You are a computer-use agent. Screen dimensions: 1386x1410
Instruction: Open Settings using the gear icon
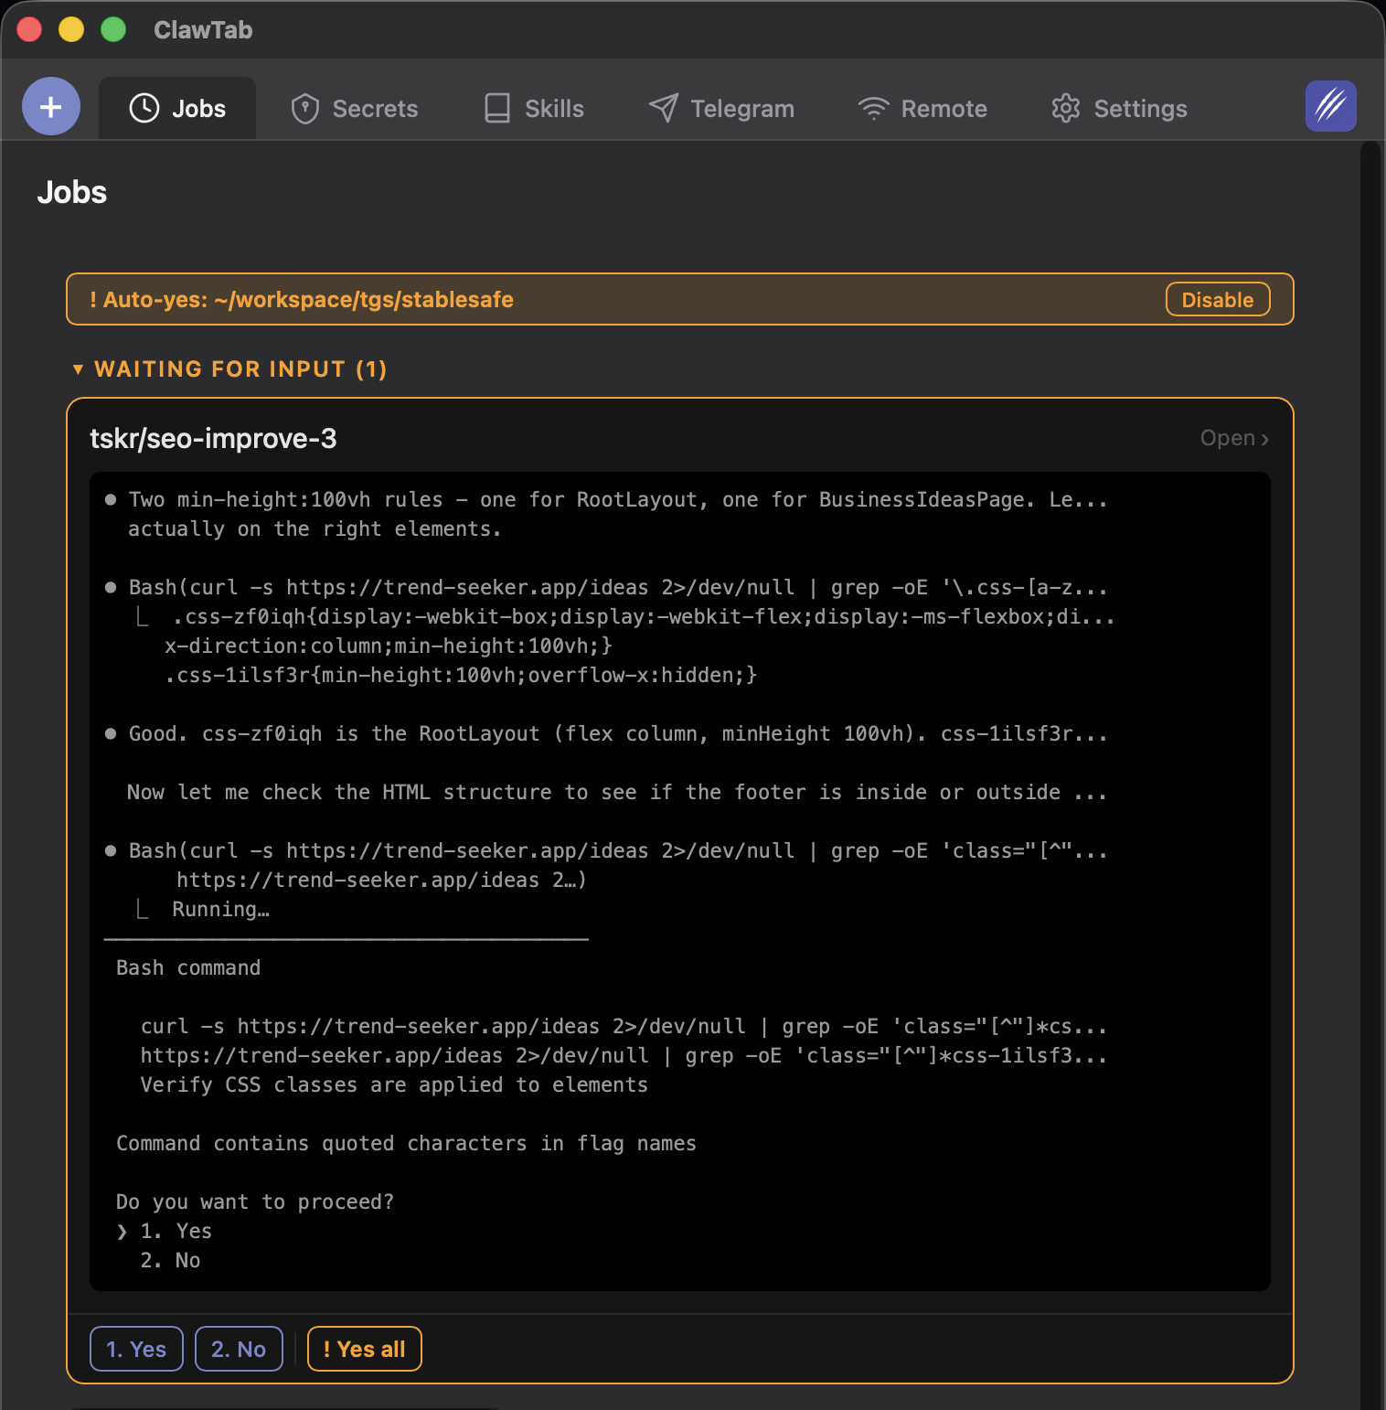[x=1064, y=108]
